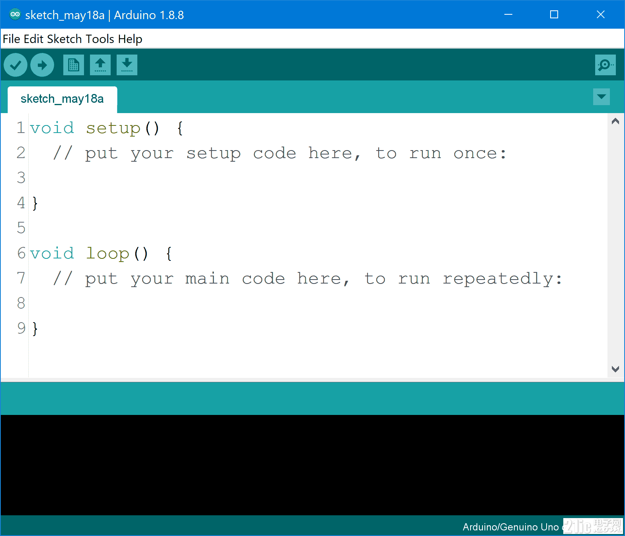
Task: Open a sketch with the up-arrow icon
Action: [100, 65]
